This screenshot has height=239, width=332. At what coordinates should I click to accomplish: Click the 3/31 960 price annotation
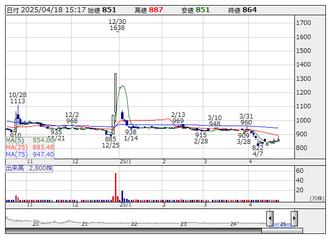[x=246, y=119]
